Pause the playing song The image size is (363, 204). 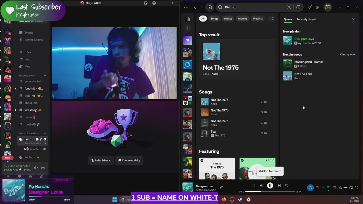pos(270,186)
